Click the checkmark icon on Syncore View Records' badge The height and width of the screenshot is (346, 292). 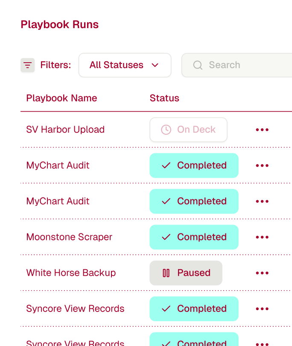coord(166,309)
